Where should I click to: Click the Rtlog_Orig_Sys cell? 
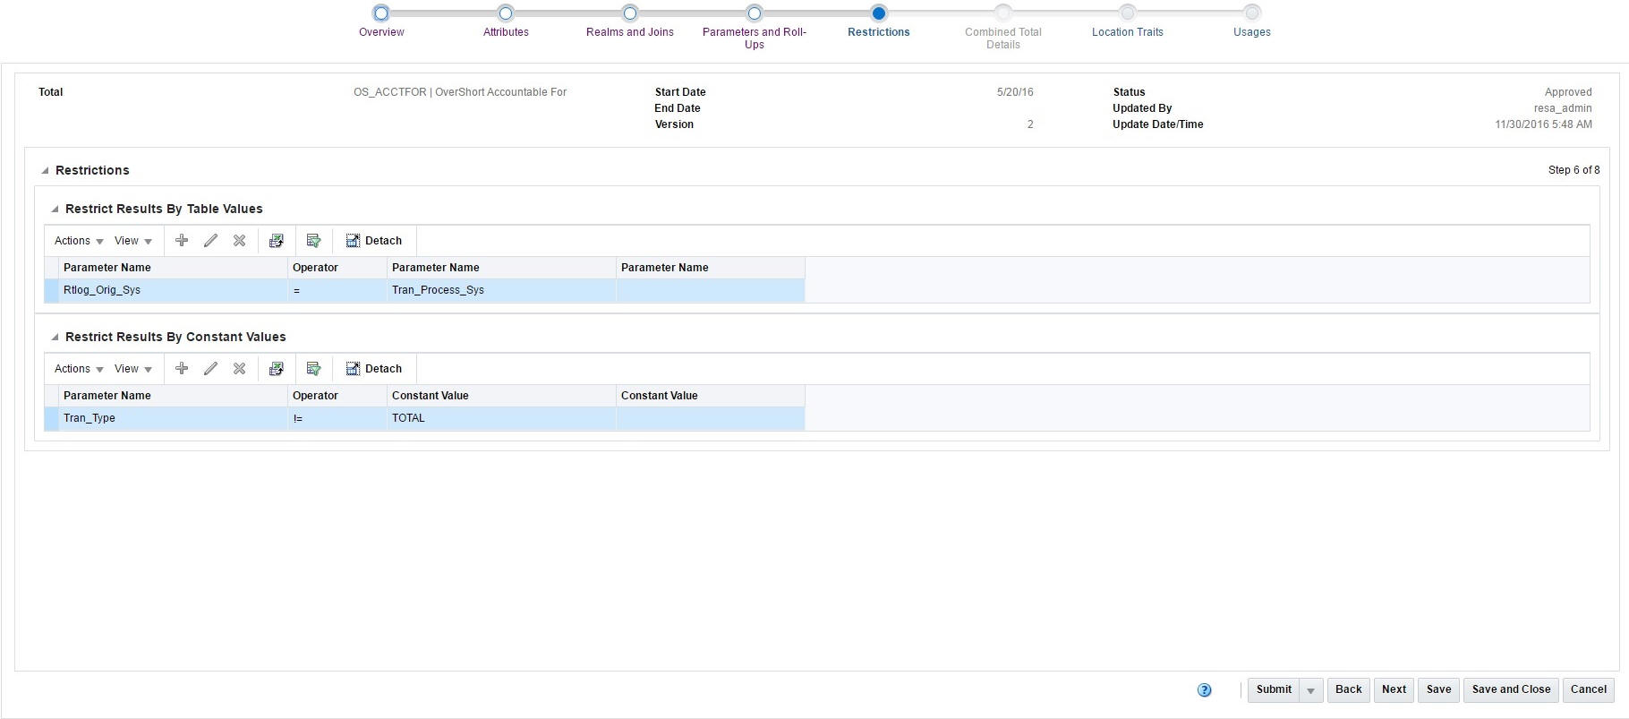click(x=173, y=290)
